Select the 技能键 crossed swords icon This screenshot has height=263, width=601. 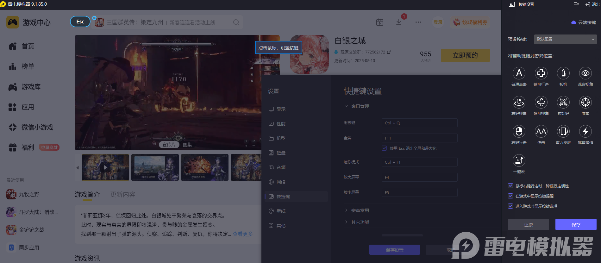pos(563,102)
